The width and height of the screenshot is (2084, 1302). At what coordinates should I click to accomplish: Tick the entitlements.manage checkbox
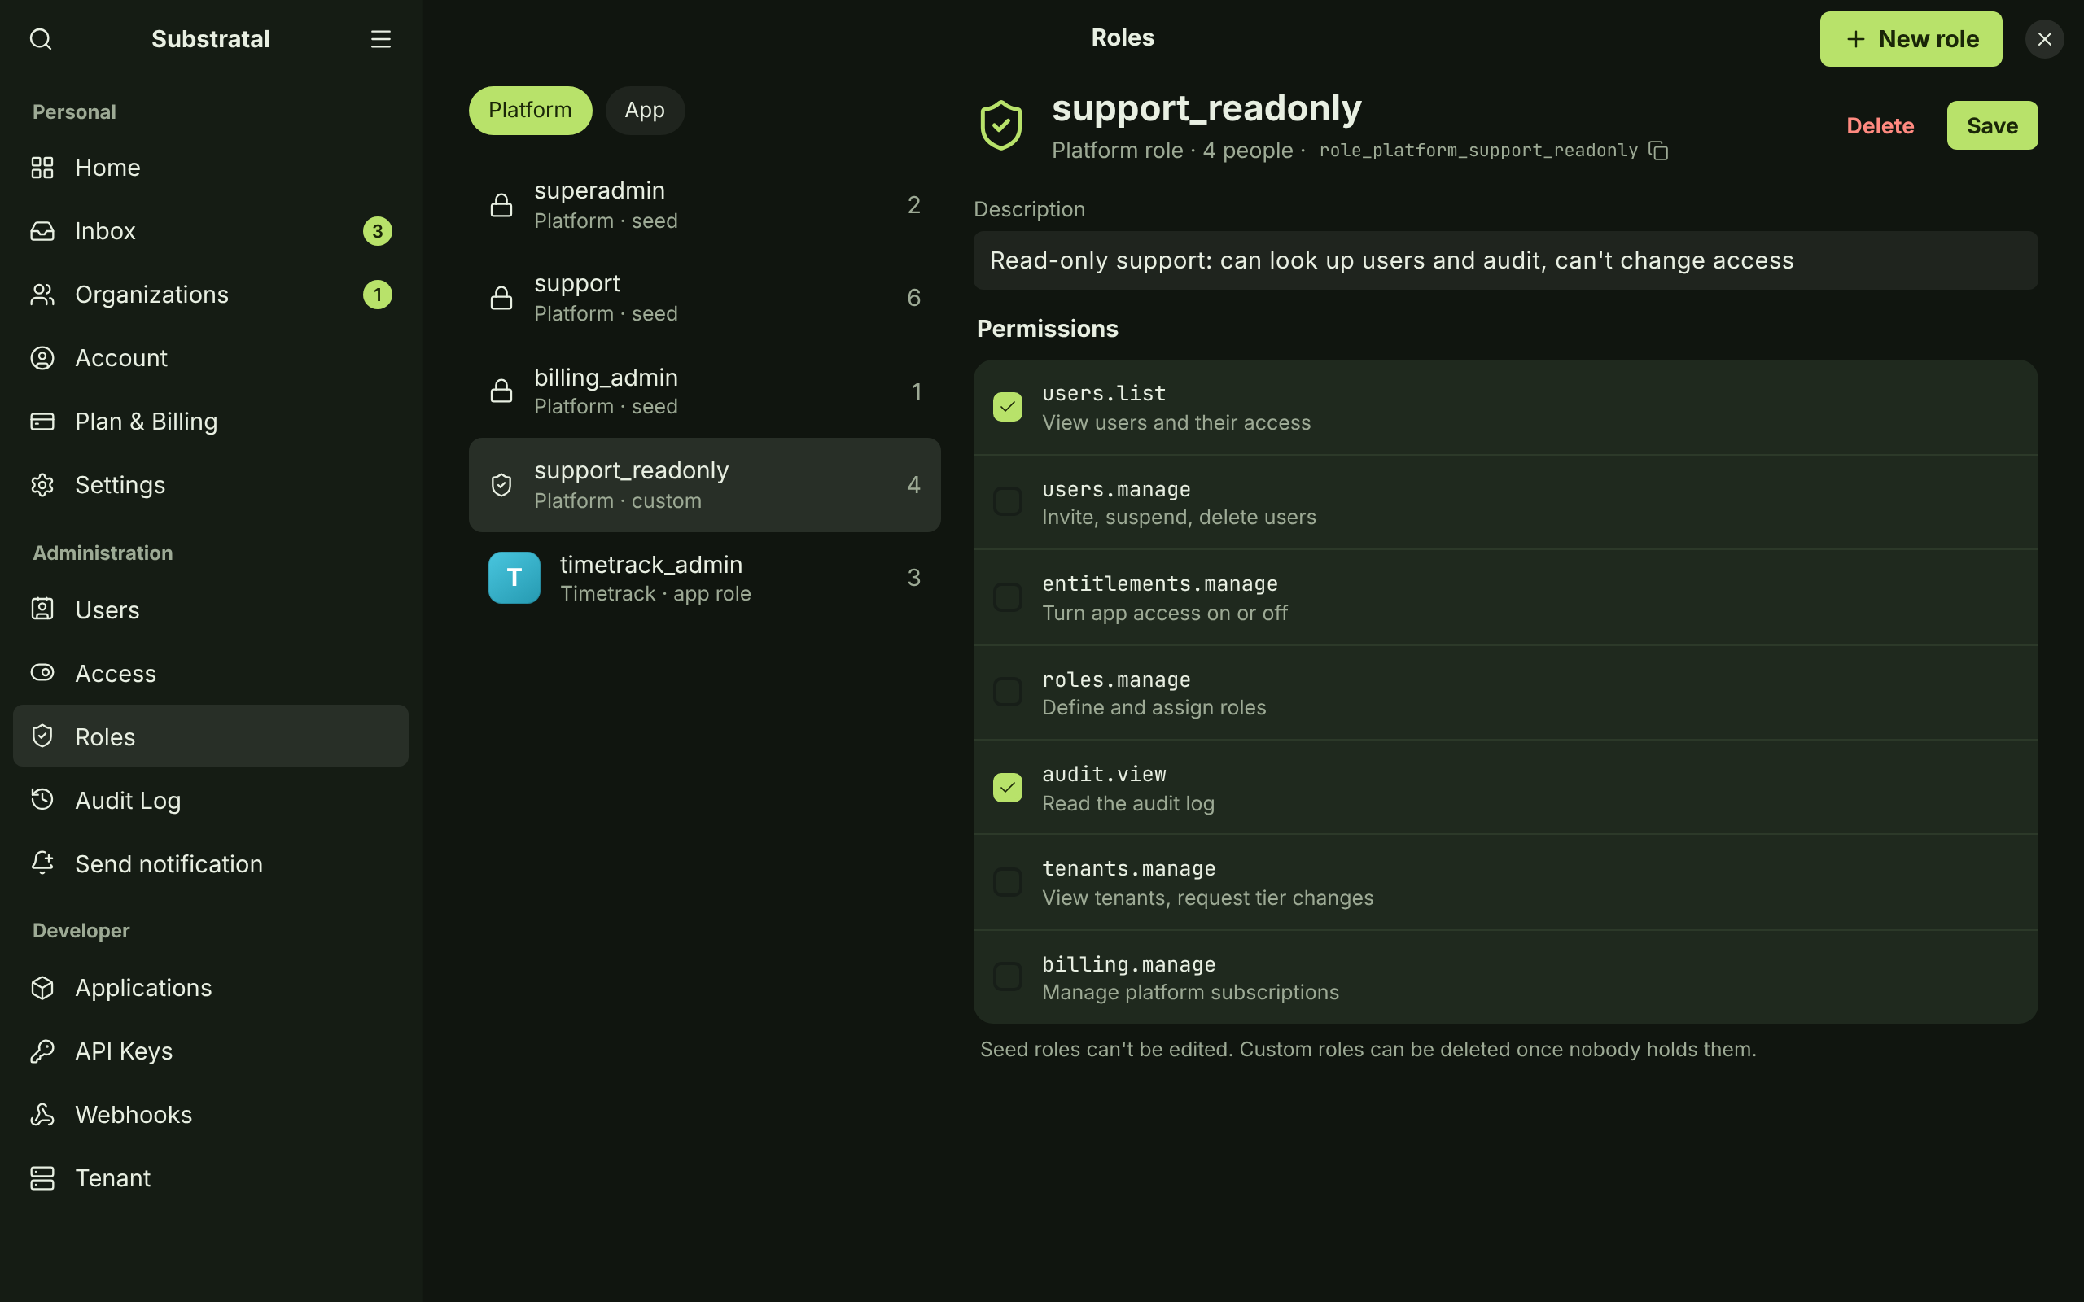[1008, 596]
